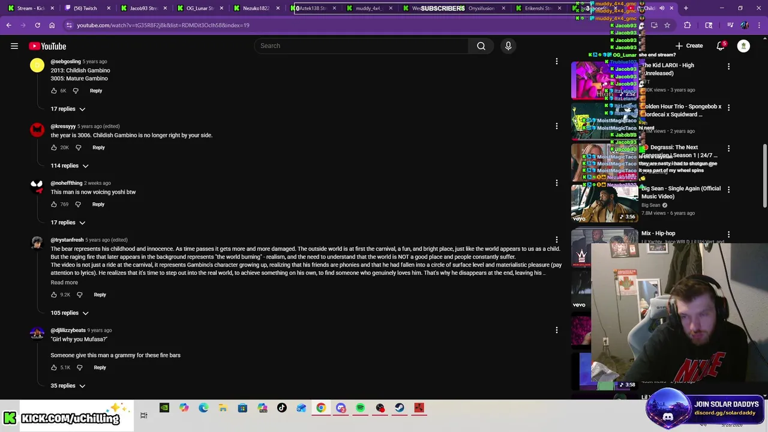Expand 17 replies under @noheffthing comment
This screenshot has height=432, width=768.
click(x=68, y=223)
